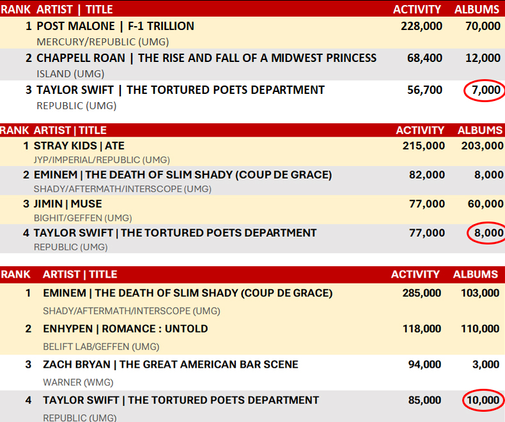
Task: Select the SHADY/AFTERMATH/INTERSCOPE label below 285,000 row
Action: tap(132, 311)
